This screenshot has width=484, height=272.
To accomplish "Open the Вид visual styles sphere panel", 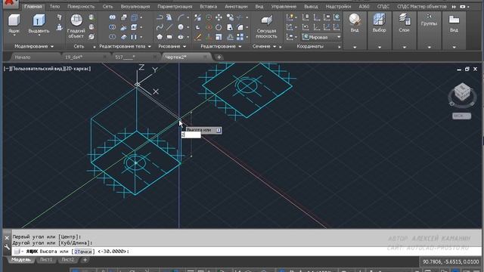I will pyautogui.click(x=355, y=23).
